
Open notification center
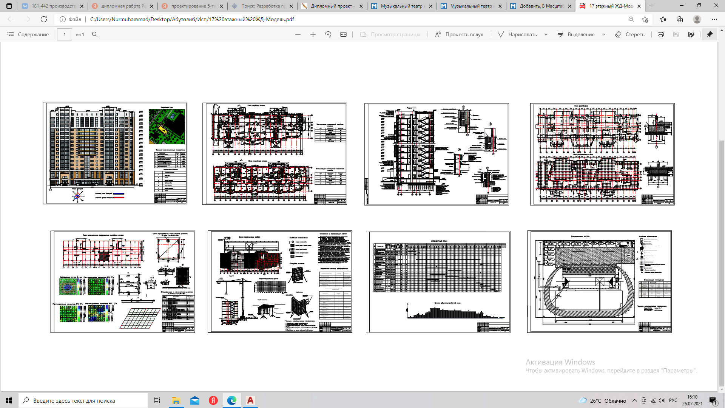pos(713,400)
